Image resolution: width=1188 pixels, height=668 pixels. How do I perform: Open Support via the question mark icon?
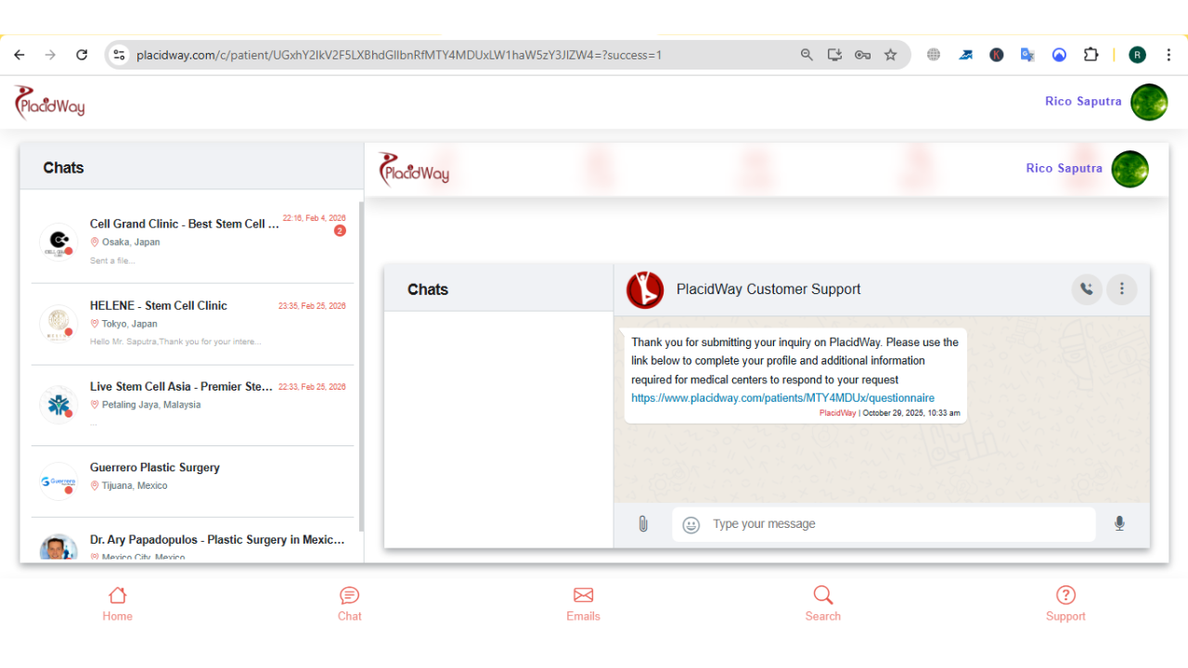pyautogui.click(x=1065, y=603)
